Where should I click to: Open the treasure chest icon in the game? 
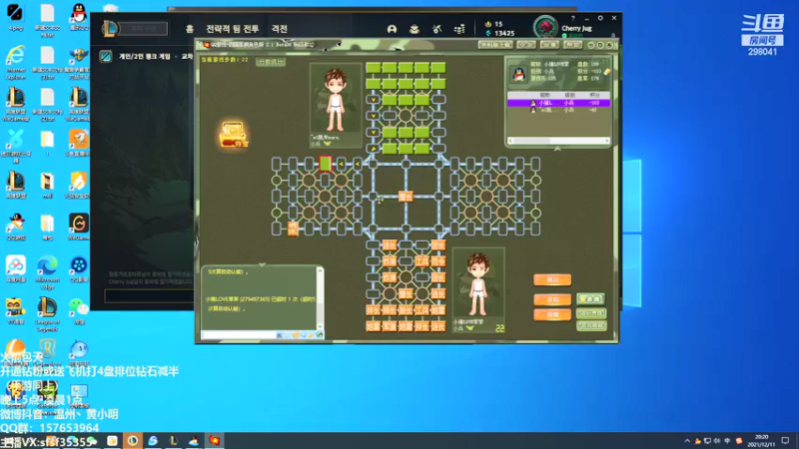[233, 135]
